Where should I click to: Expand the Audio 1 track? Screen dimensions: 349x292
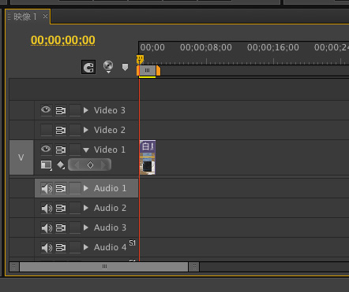tap(86, 188)
